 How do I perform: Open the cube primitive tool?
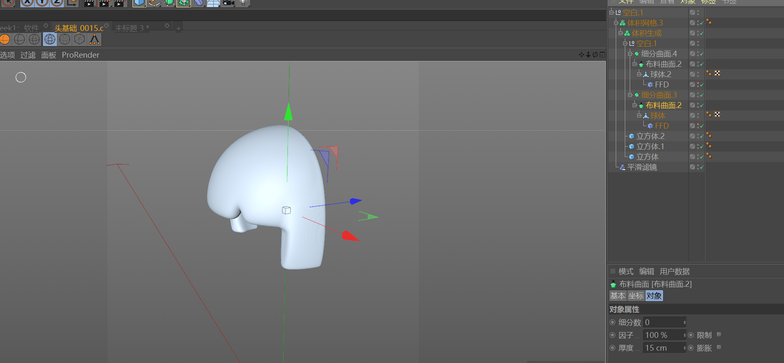[x=139, y=3]
